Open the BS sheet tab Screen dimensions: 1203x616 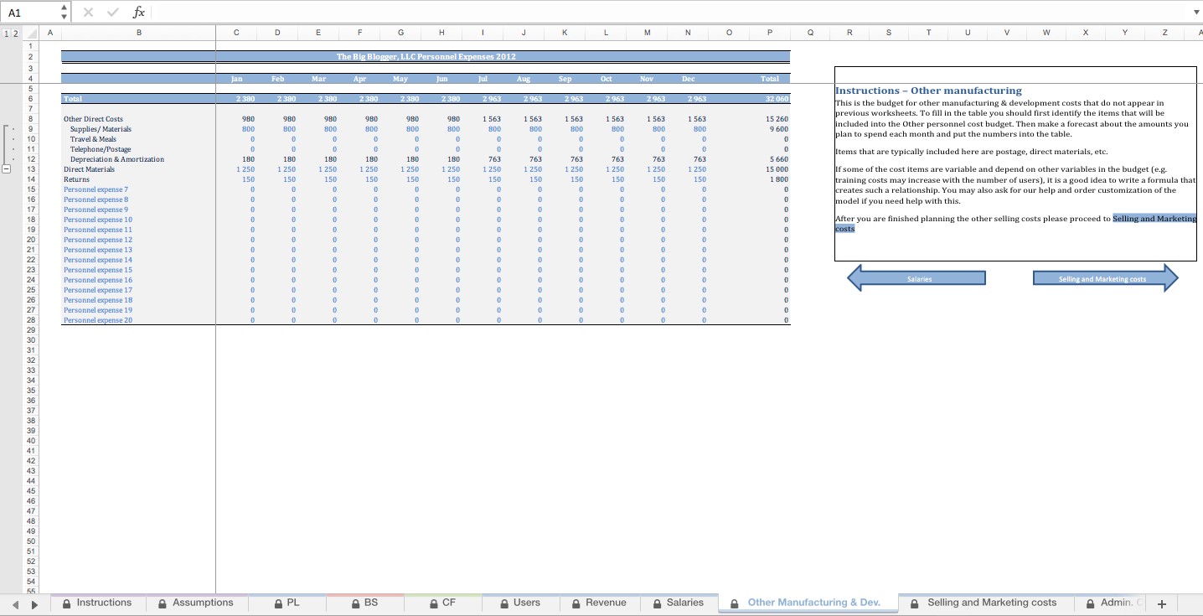365,603
